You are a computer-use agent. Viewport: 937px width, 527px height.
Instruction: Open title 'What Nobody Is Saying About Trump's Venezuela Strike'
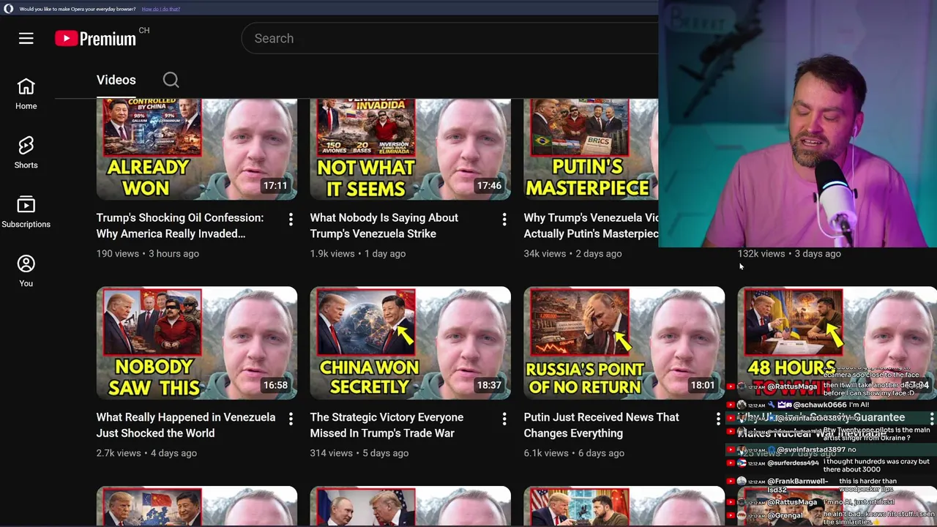click(x=384, y=225)
